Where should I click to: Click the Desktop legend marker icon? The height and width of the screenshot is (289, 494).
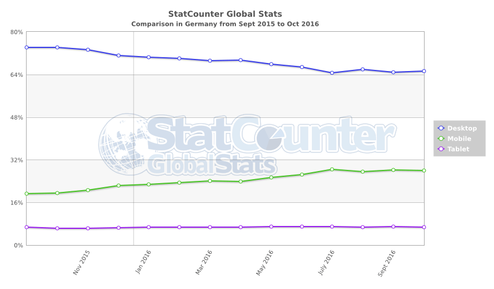pyautogui.click(x=441, y=128)
